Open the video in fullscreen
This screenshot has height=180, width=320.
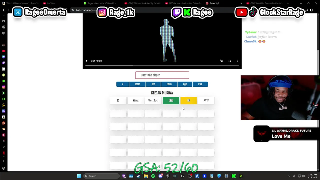click(229, 61)
